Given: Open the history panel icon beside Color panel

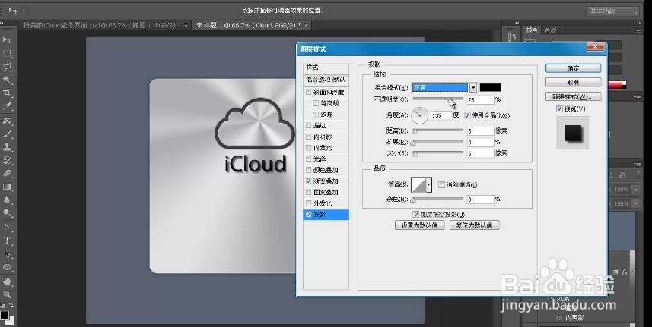Looking at the screenshot, I should [512, 37].
